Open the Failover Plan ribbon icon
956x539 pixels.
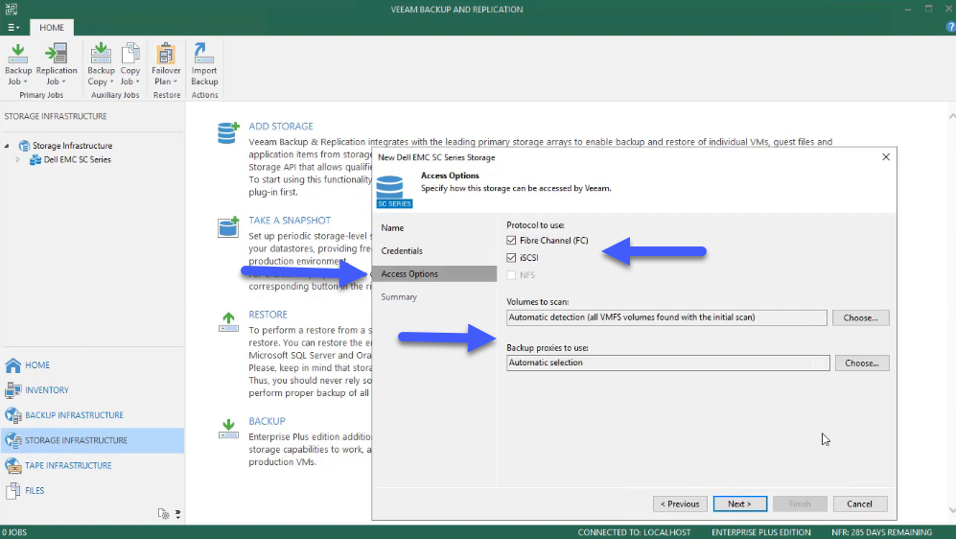click(x=165, y=54)
